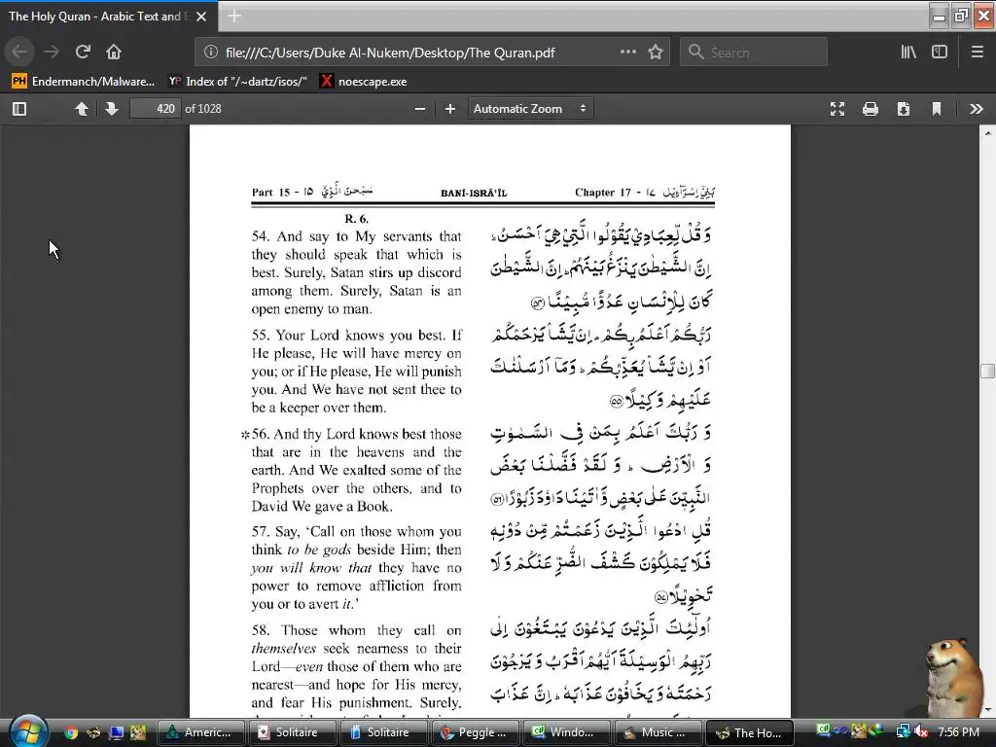Click the page number field showing 420

(x=155, y=109)
